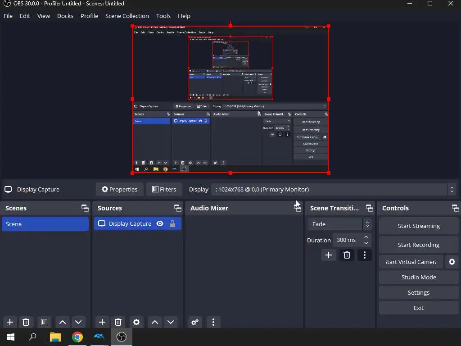The width and height of the screenshot is (461, 346).
Task: Undock the Scene Transitions panel
Action: pos(370,208)
